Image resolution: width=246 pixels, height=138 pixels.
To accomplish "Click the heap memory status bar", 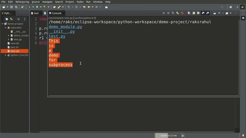I will pyautogui.click(x=168, y=136).
